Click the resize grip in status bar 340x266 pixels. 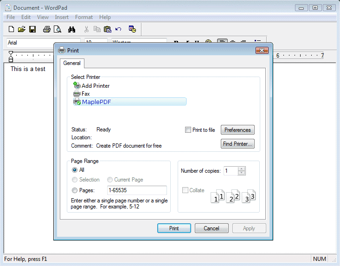pyautogui.click(x=334, y=259)
